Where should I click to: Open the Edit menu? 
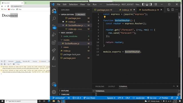tap(65, 5)
